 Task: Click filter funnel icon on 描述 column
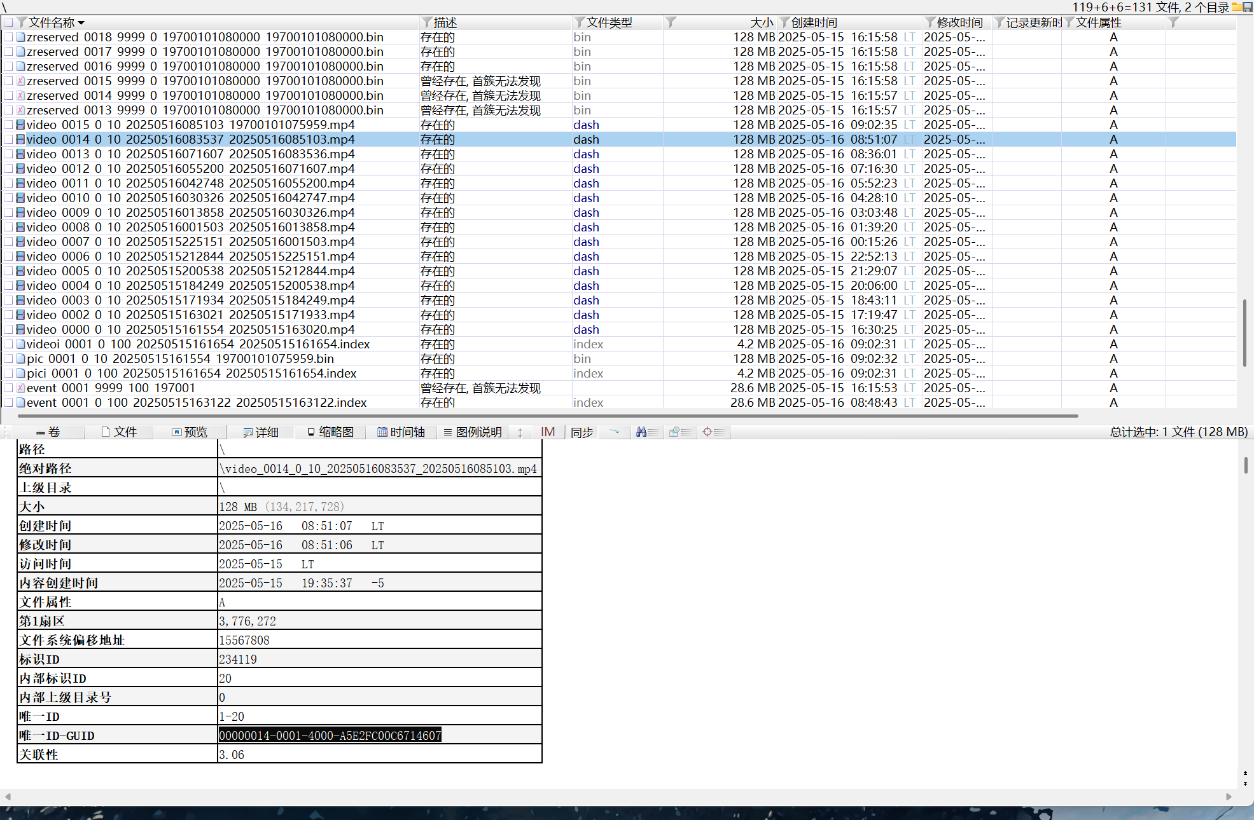click(x=428, y=23)
